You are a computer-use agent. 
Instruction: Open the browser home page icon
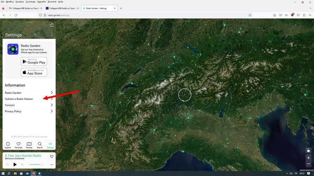click(275, 15)
